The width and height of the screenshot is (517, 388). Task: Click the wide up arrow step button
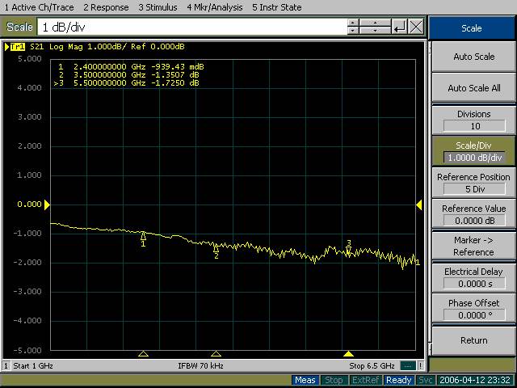375,23
